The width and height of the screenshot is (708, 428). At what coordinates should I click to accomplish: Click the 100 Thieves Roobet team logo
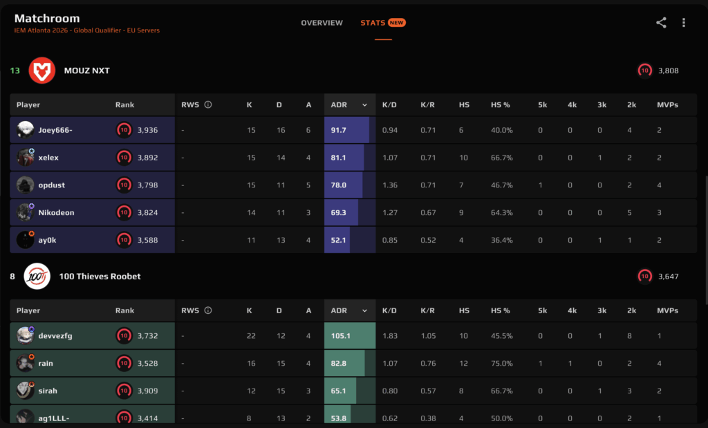37,277
